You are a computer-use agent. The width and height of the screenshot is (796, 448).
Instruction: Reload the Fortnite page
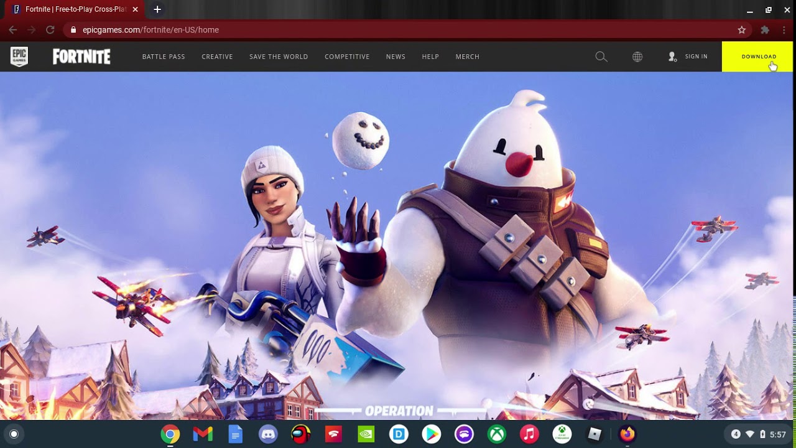(50, 30)
